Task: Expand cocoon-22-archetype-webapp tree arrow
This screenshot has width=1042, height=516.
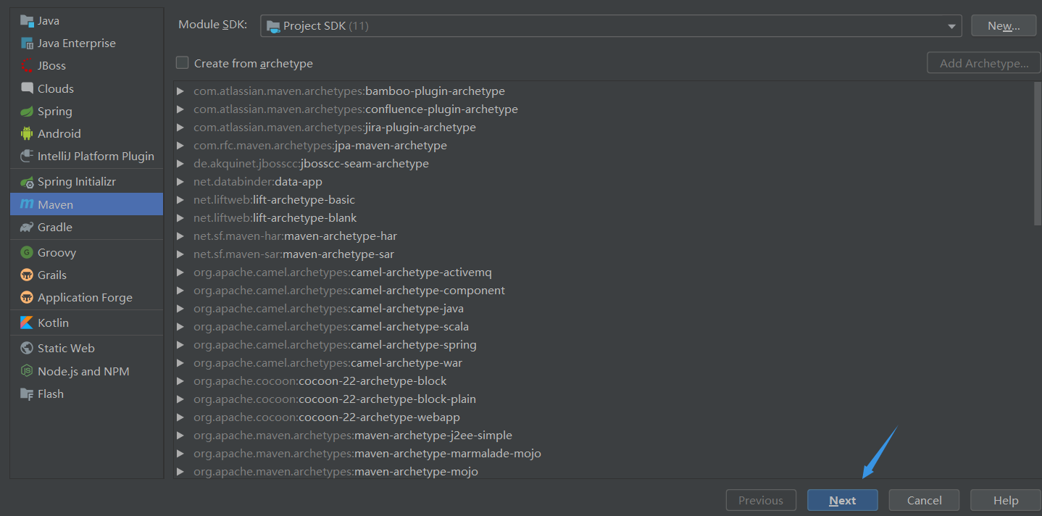Action: click(x=180, y=417)
